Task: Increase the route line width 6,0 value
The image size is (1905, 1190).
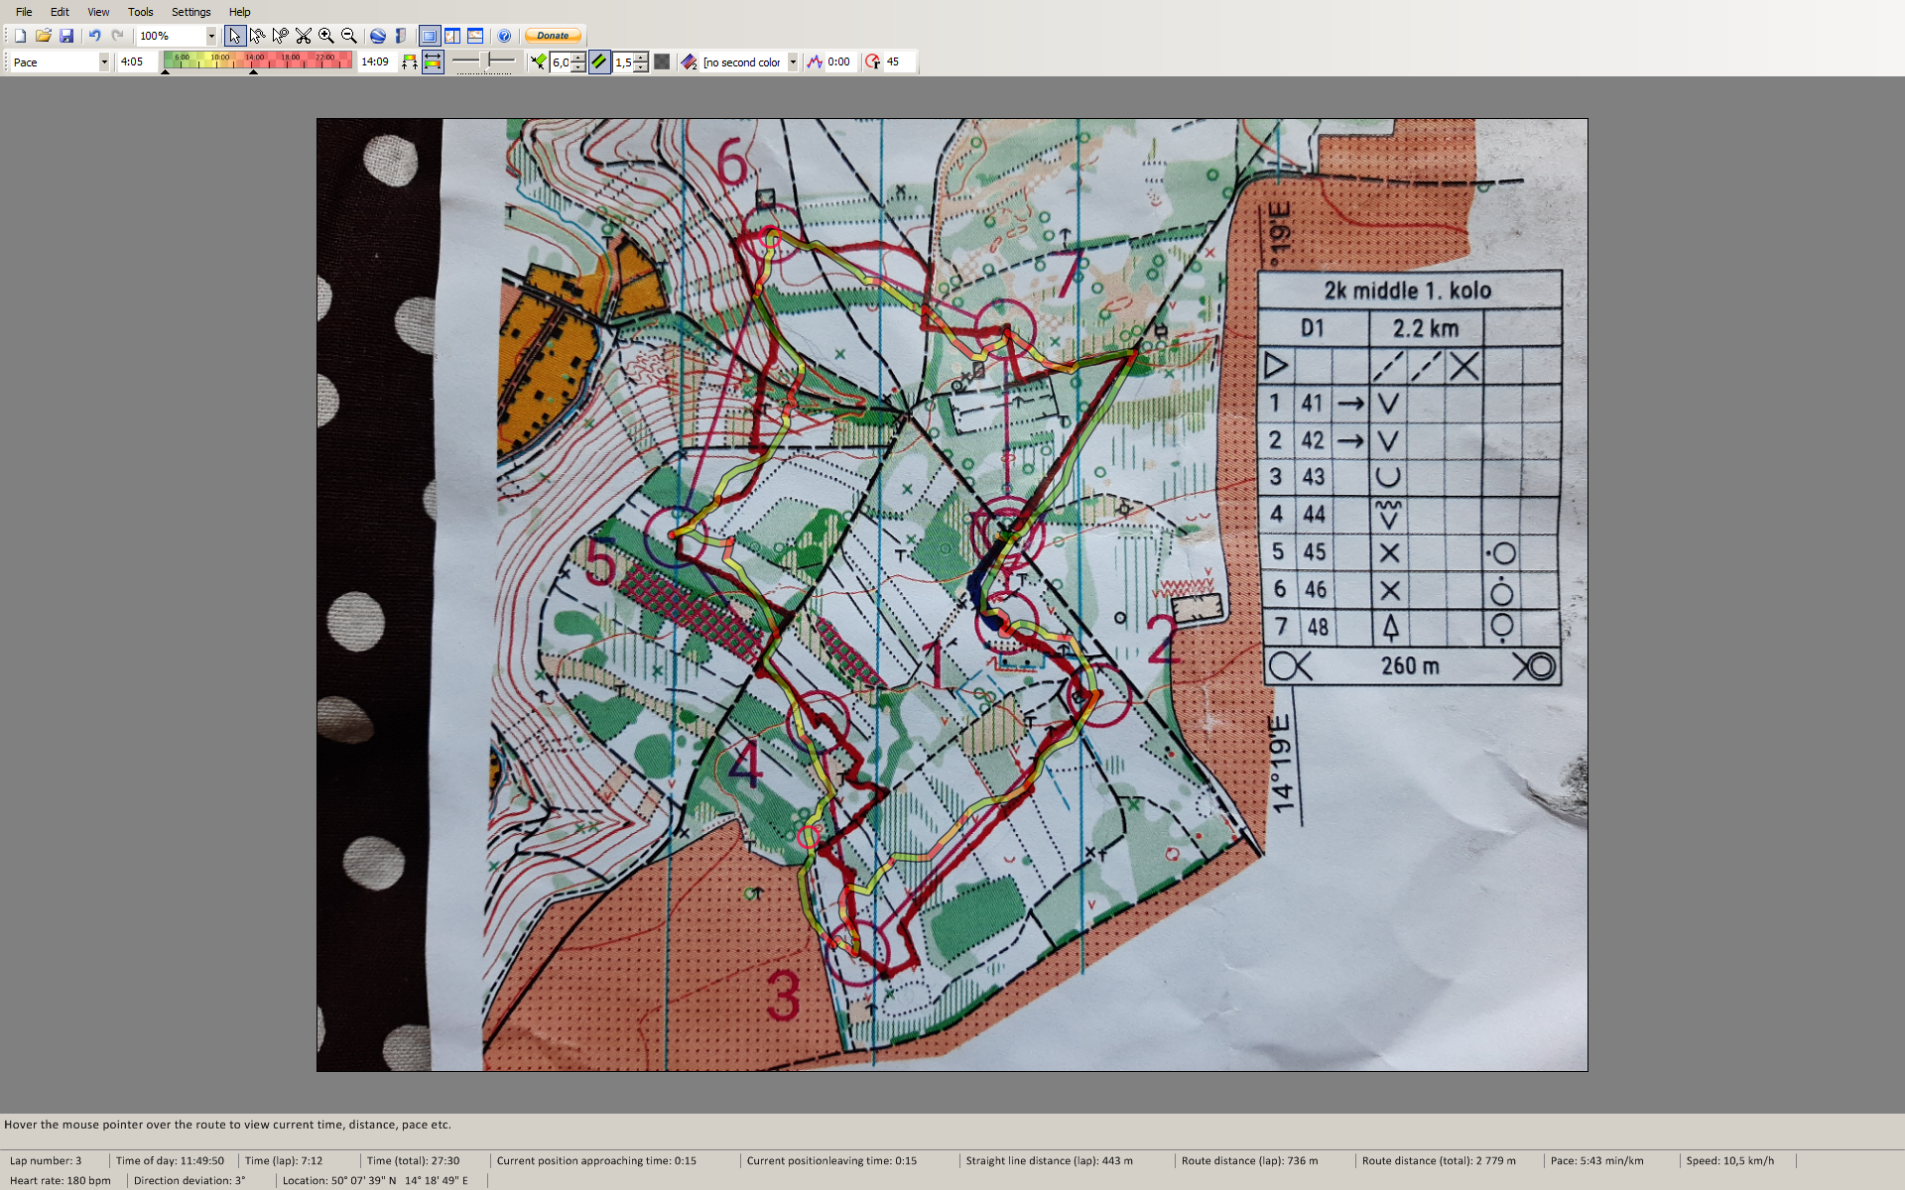Action: 578,58
